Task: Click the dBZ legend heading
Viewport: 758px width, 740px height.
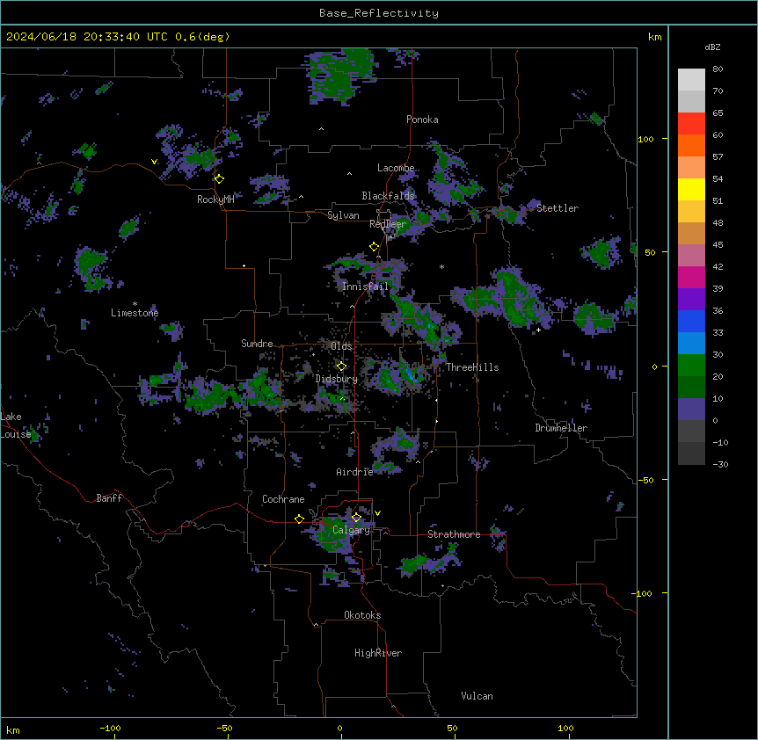Action: 712,47
